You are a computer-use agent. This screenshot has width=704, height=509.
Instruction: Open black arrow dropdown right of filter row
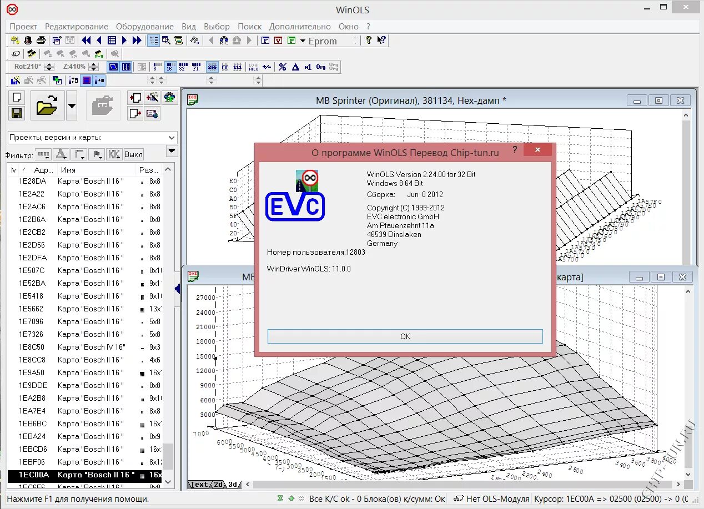[x=172, y=151]
